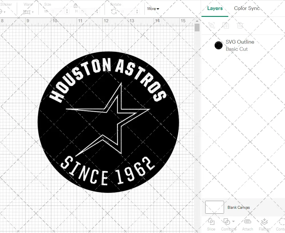Switch to the Color Sync tab
Image resolution: width=285 pixels, height=233 pixels.
click(247, 8)
